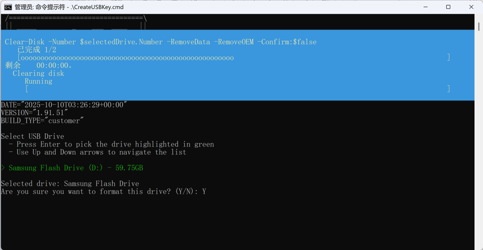
Task: Click the Selected drive: Samsung Flash Drive line
Action: click(70, 183)
